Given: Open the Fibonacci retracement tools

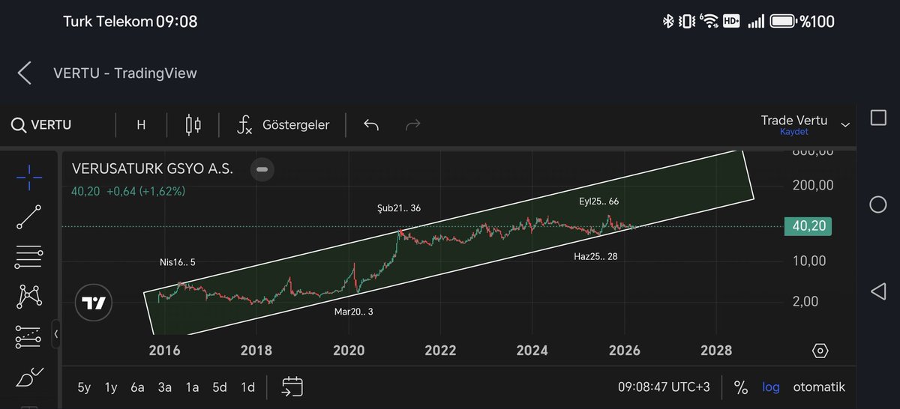Looking at the screenshot, I should (28, 257).
